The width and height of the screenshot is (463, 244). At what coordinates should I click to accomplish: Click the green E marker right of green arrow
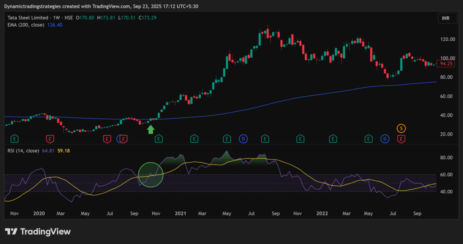159,138
